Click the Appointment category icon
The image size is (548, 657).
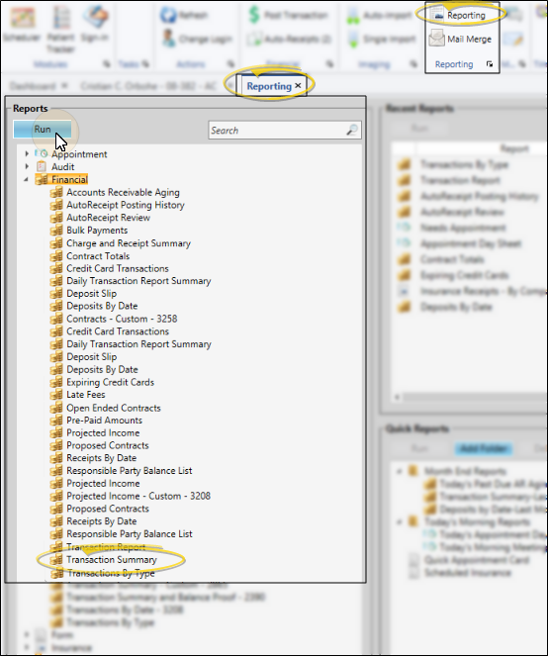pos(42,153)
